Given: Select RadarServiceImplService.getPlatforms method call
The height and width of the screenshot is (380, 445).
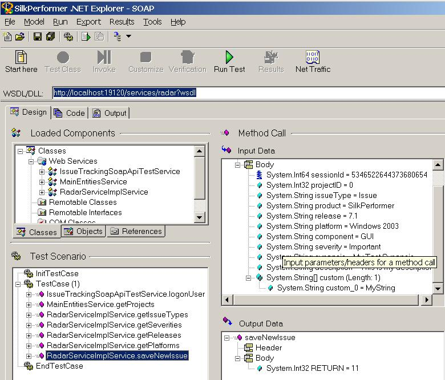Looking at the screenshot, I should [113, 345].
